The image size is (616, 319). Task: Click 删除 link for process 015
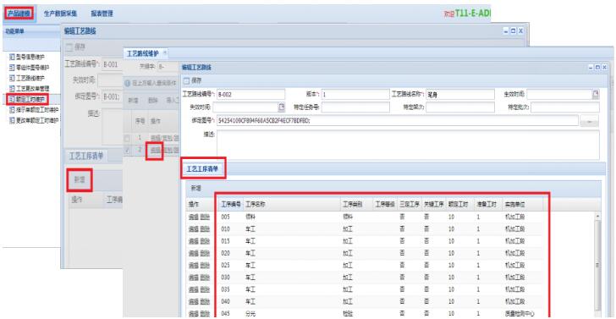coord(205,241)
